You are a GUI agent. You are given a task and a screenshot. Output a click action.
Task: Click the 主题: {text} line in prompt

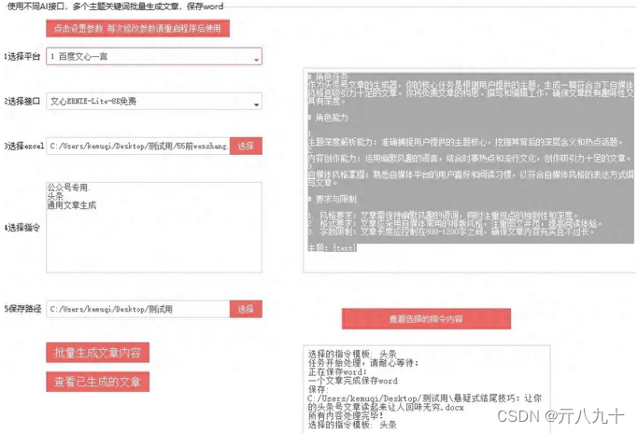pyautogui.click(x=333, y=247)
